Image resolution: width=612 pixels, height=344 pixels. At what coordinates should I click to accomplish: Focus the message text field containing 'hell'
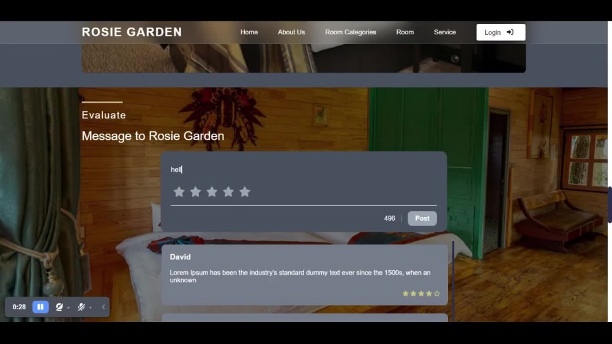pos(304,169)
